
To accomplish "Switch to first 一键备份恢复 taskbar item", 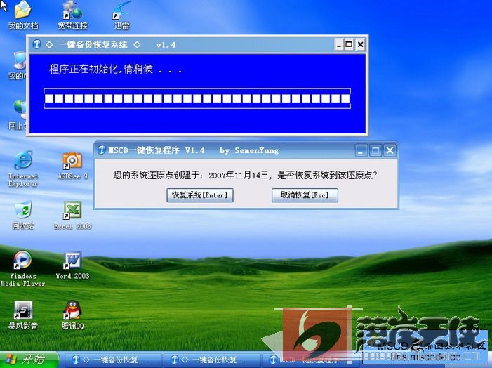I will pos(113,360).
